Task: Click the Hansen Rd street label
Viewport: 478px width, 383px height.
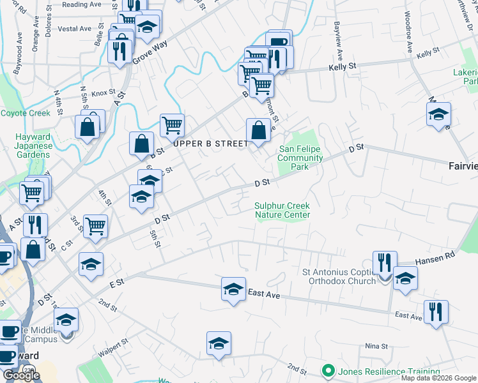Action: [x=435, y=258]
